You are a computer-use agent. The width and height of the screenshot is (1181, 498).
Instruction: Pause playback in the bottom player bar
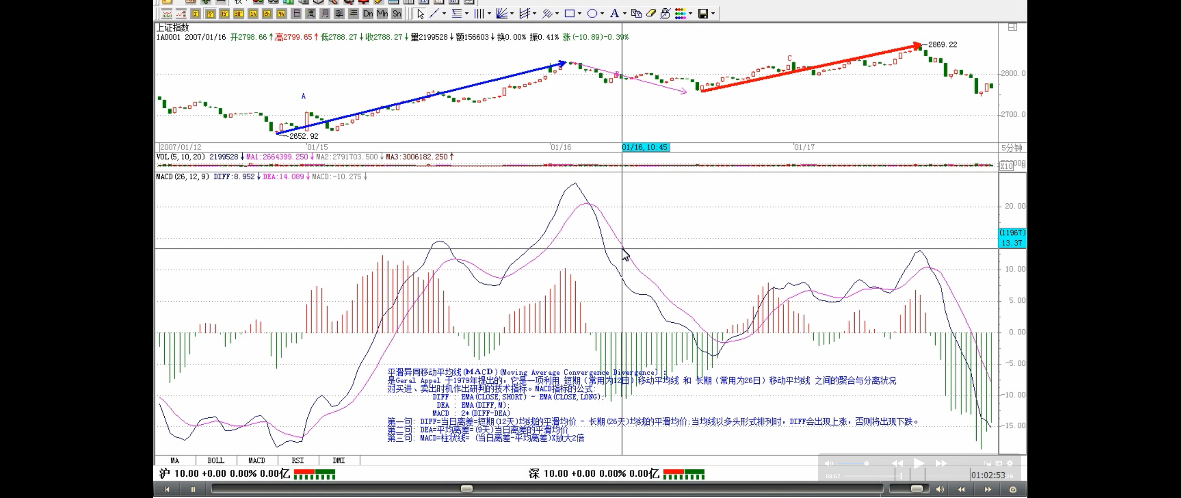(x=193, y=489)
